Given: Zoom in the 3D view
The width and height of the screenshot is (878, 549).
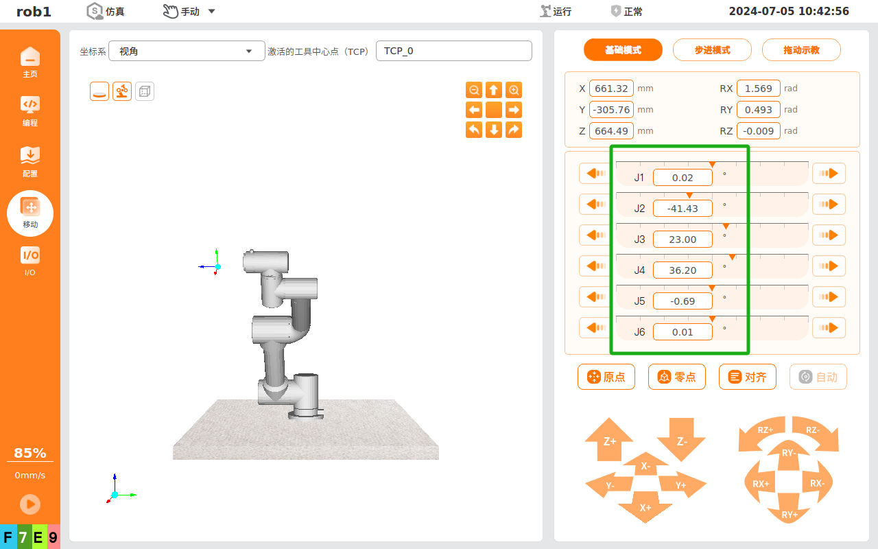Looking at the screenshot, I should (514, 90).
